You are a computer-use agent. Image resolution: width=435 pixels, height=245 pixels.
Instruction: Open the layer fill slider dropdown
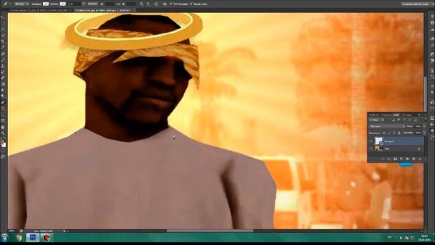pos(424,133)
